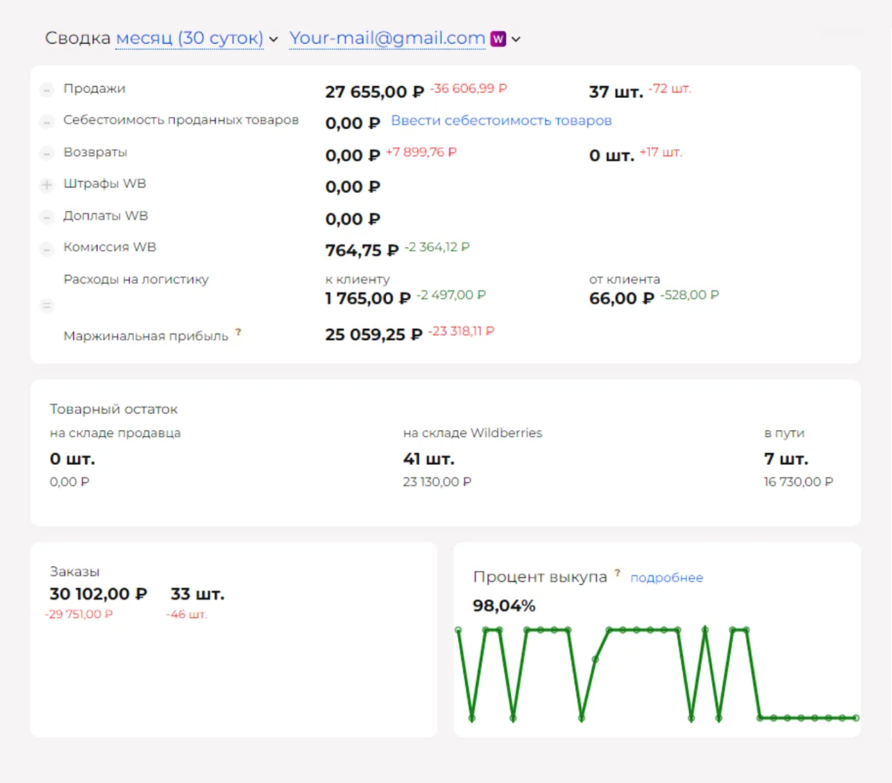892x783 pixels.
Task: Click the commission value 764,75 ₽
Action: tap(362, 250)
